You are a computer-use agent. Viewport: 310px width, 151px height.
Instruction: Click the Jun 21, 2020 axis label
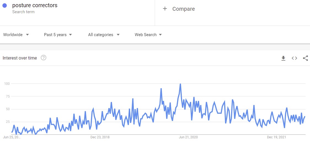188,137
